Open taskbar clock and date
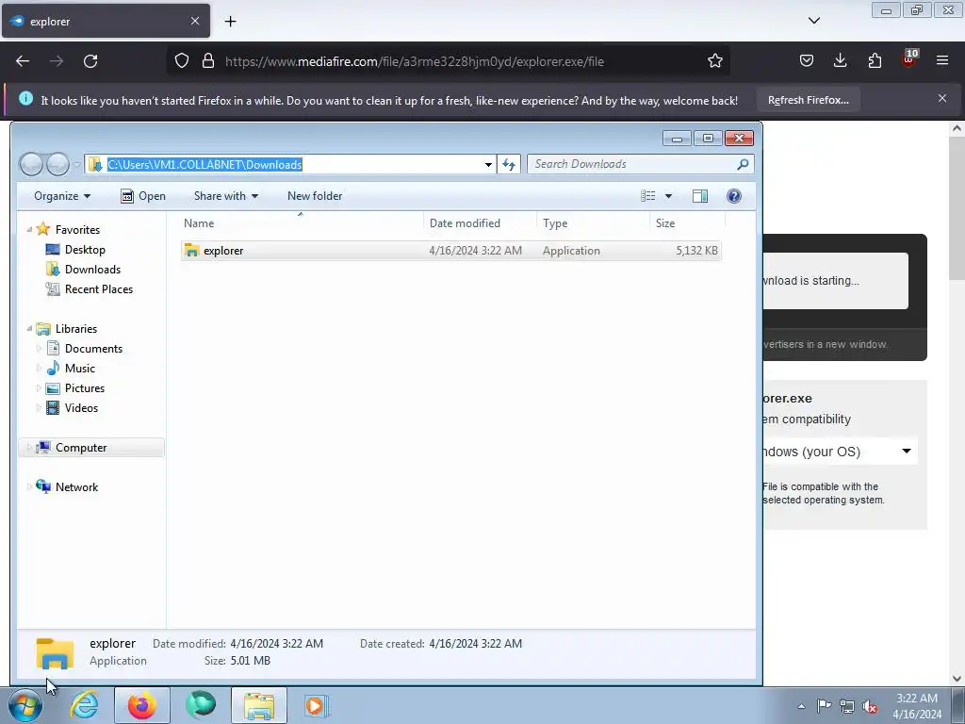Viewport: 965px width, 724px height. click(x=917, y=706)
